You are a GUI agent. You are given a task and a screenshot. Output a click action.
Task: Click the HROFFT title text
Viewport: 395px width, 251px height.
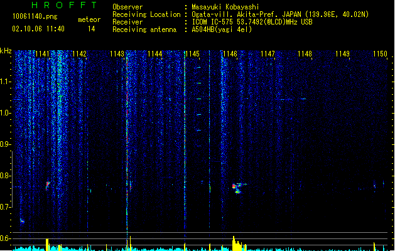coord(64,5)
